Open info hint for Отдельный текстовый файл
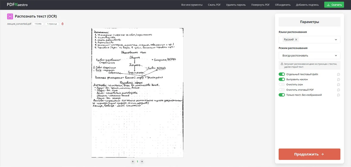The width and height of the screenshot is (351, 167). [338, 74]
